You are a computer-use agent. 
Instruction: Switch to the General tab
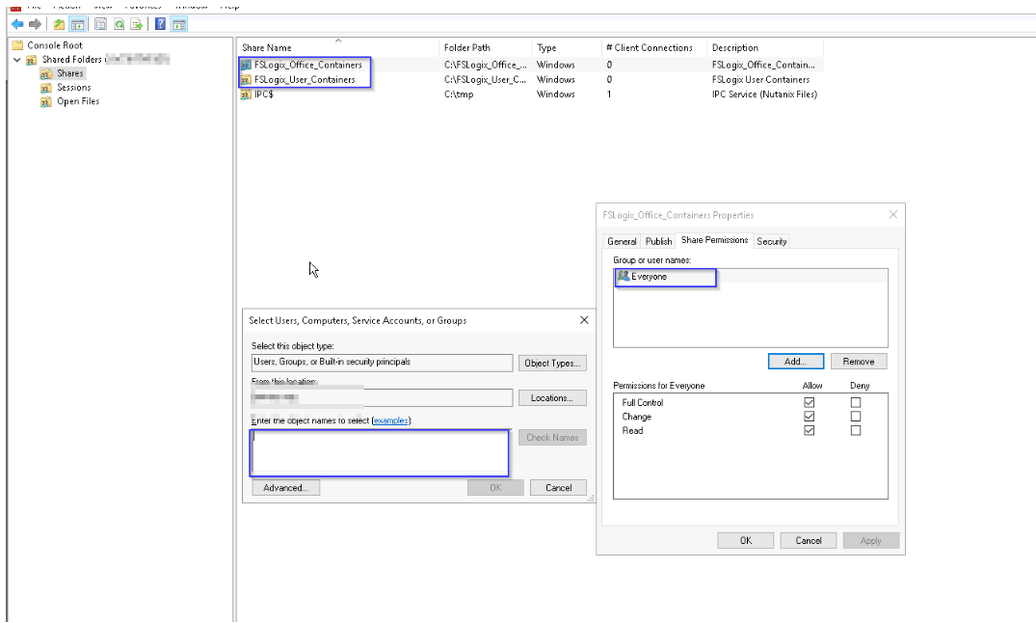point(622,241)
